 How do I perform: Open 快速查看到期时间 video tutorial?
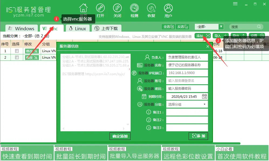tap(27, 153)
